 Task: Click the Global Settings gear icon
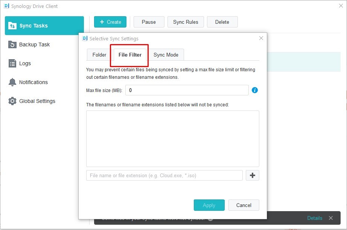coord(12,101)
